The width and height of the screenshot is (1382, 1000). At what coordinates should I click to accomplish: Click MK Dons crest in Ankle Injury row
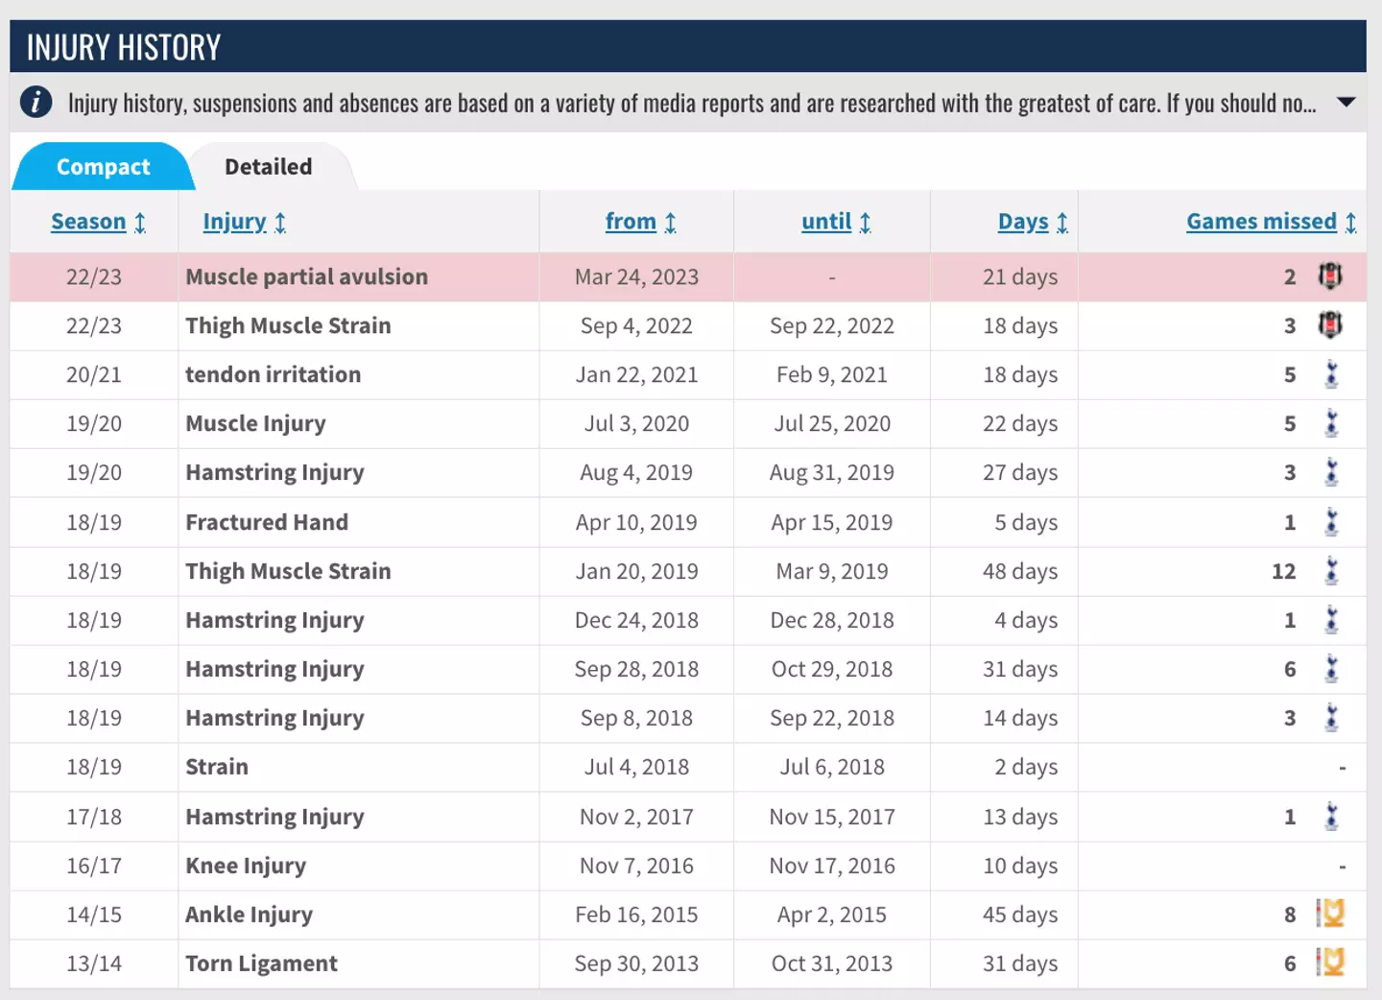tap(1330, 914)
